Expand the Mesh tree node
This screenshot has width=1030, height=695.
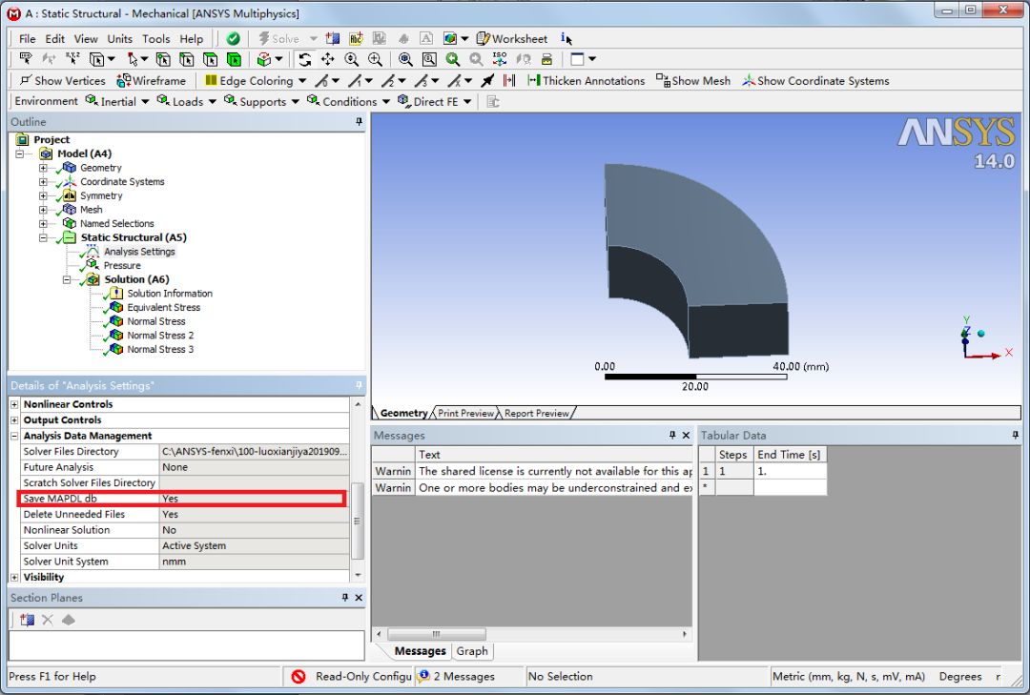pos(43,210)
